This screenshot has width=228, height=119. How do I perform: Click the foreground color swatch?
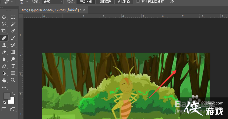7,96
